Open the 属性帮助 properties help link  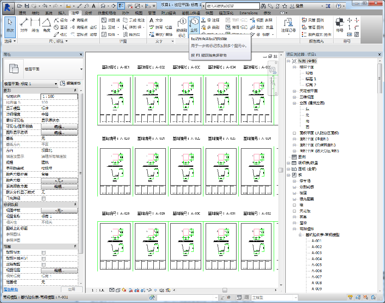coord(11,289)
